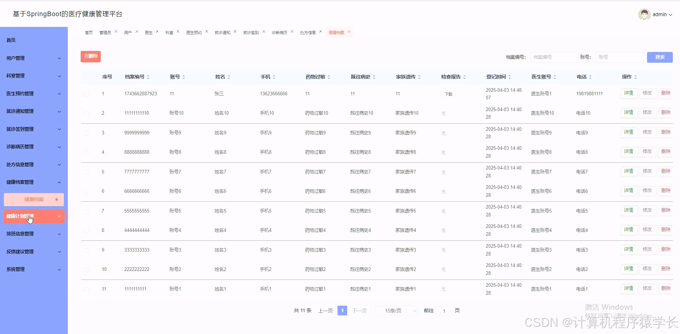Switch to the 首页 tab
Image resolution: width=680 pixels, height=334 pixels.
click(x=89, y=32)
